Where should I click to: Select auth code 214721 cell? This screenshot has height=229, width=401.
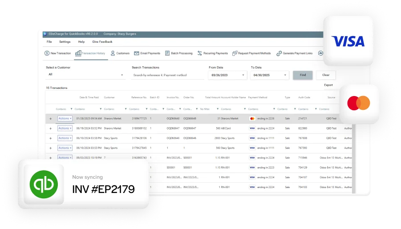[x=303, y=119]
